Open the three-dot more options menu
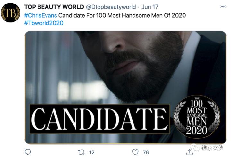This screenshot has width=231, height=158. (223, 7)
